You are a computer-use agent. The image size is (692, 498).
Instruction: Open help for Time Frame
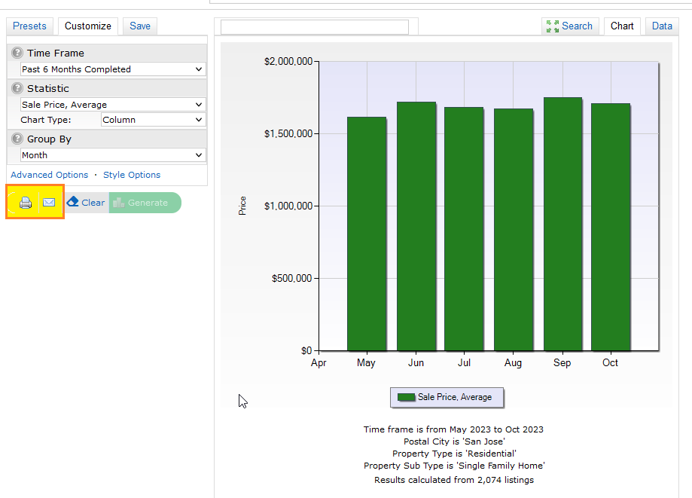tap(17, 53)
